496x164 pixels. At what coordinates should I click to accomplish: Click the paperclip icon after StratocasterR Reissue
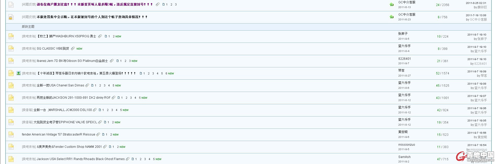click(98, 134)
